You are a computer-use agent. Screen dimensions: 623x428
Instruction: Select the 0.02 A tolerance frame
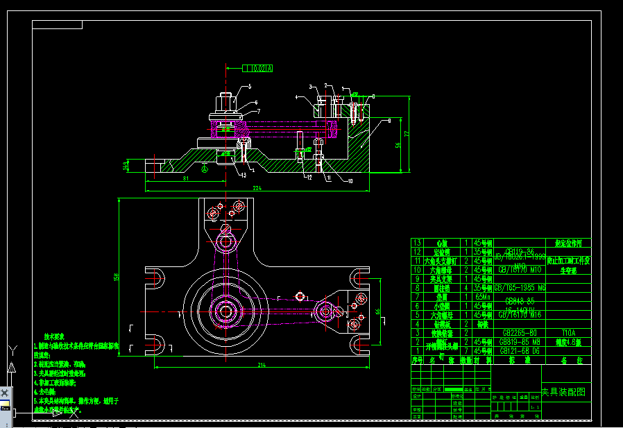click(x=257, y=69)
